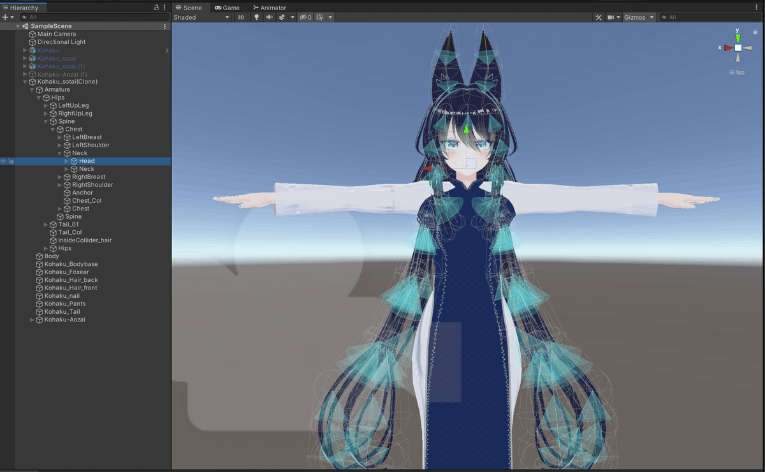765x472 pixels.
Task: Click the green Y move arrow on character's head
Action: 466,128
